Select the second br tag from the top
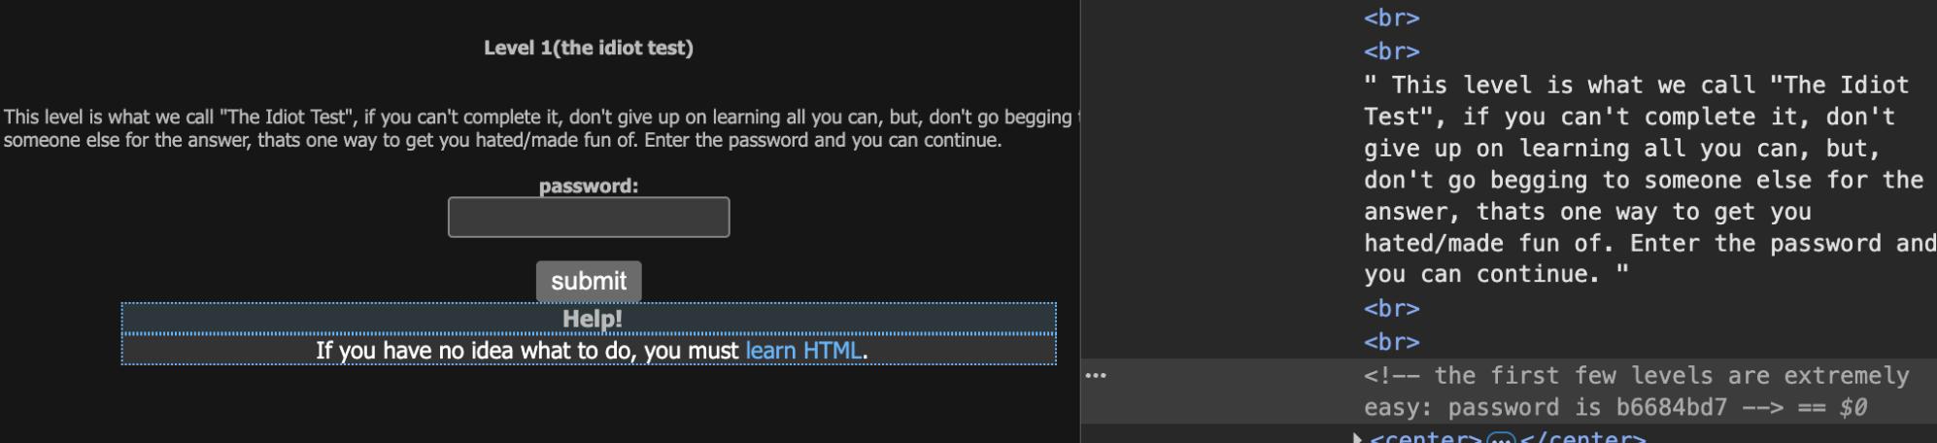The height and width of the screenshot is (443, 1937). (1391, 51)
